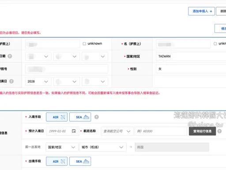The width and height of the screenshot is (226, 170).
Task: Open the 性别 gender field showing 女
Action: [191, 69]
